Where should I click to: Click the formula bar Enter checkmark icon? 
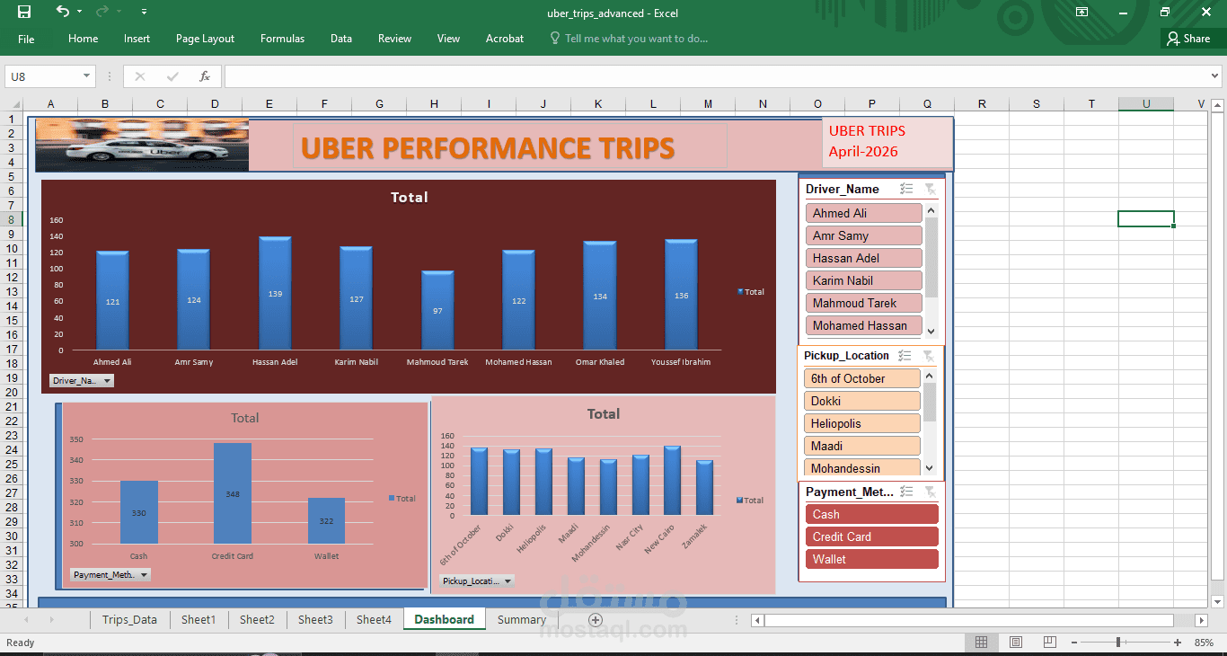(172, 76)
